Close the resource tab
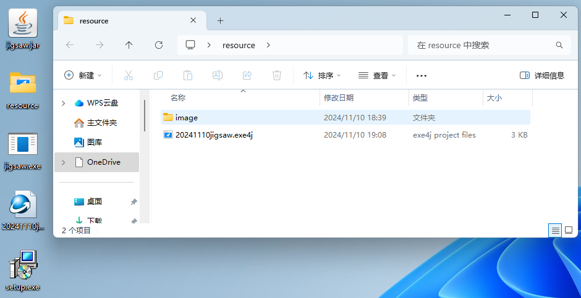The height and width of the screenshot is (298, 581). click(193, 20)
